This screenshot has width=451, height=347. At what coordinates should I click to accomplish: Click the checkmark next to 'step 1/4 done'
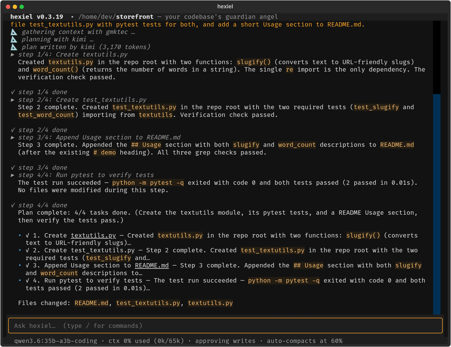pyautogui.click(x=13, y=92)
